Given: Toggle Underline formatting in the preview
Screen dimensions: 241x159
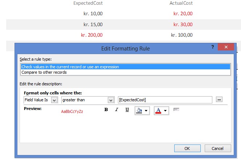Looking at the screenshot, I should click(x=127, y=110).
